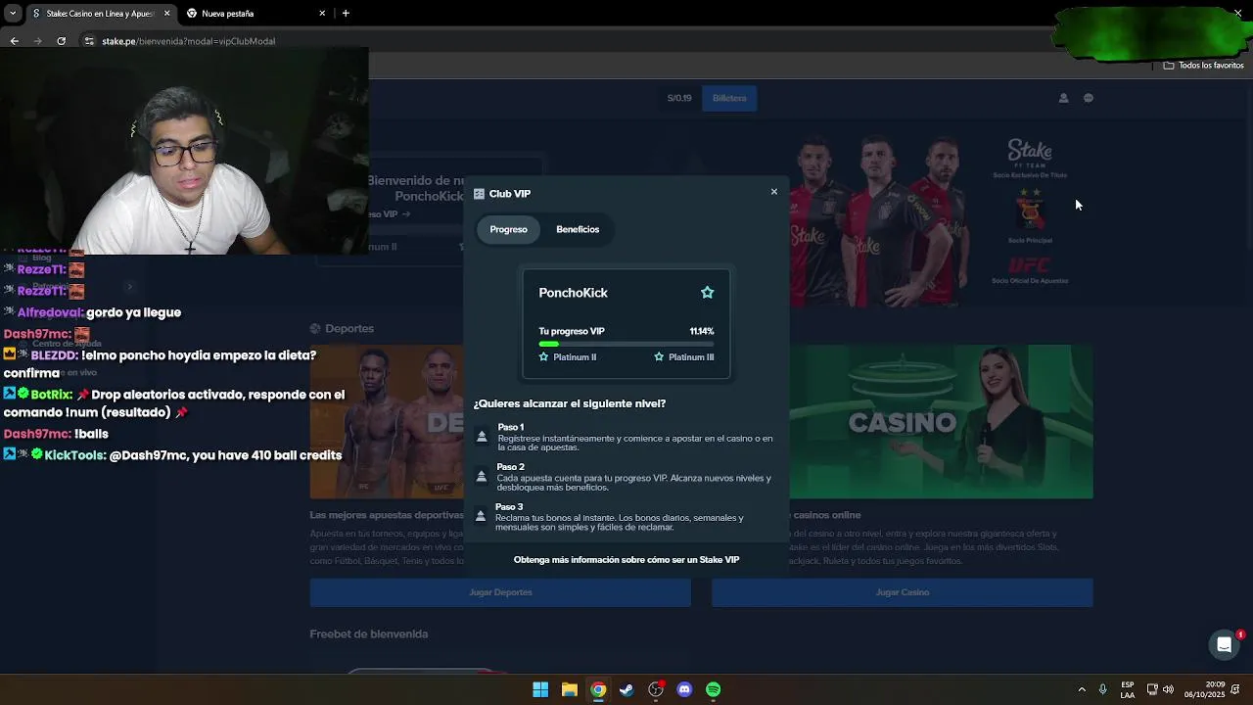Click the Freebet de bienvenida heading
The width and height of the screenshot is (1253, 705).
(x=369, y=634)
